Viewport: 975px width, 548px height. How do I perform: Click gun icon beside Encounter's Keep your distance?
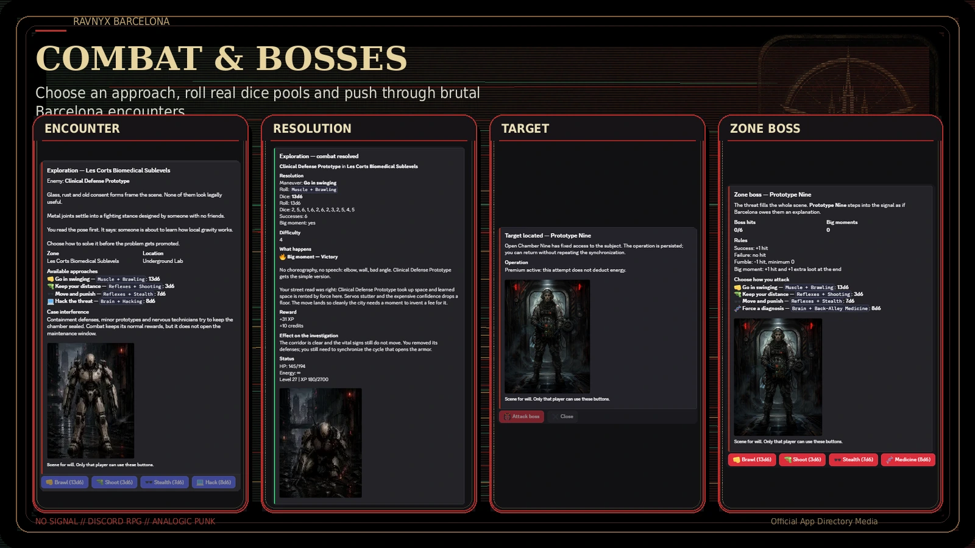click(51, 286)
